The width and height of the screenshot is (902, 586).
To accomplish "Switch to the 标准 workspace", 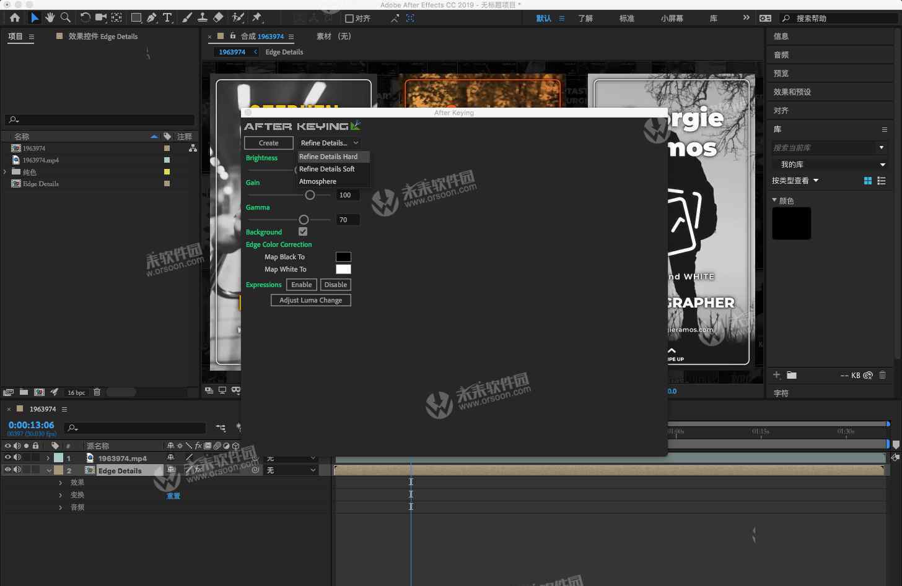I will point(627,19).
